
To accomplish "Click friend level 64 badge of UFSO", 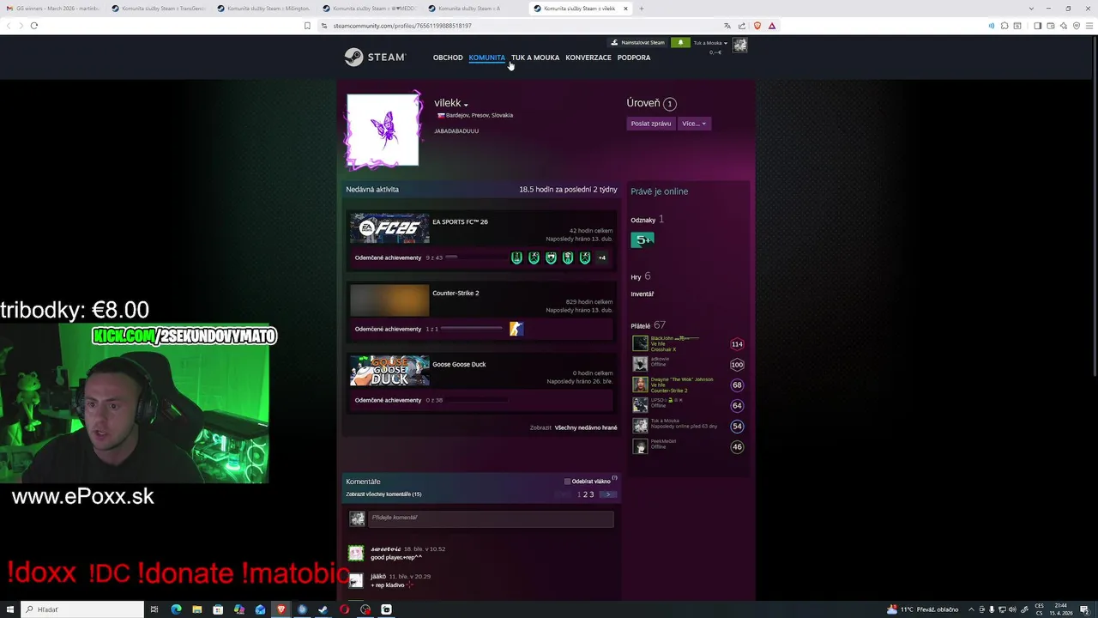I will [x=737, y=405].
